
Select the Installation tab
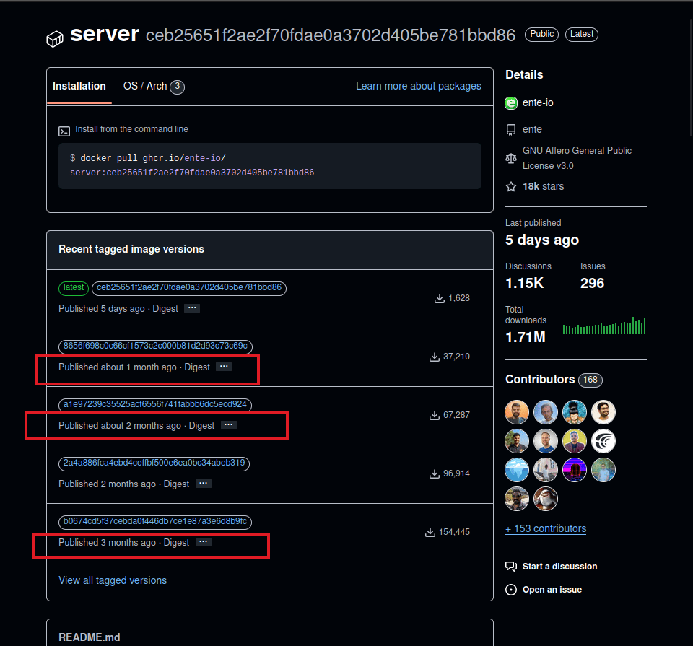pos(79,86)
